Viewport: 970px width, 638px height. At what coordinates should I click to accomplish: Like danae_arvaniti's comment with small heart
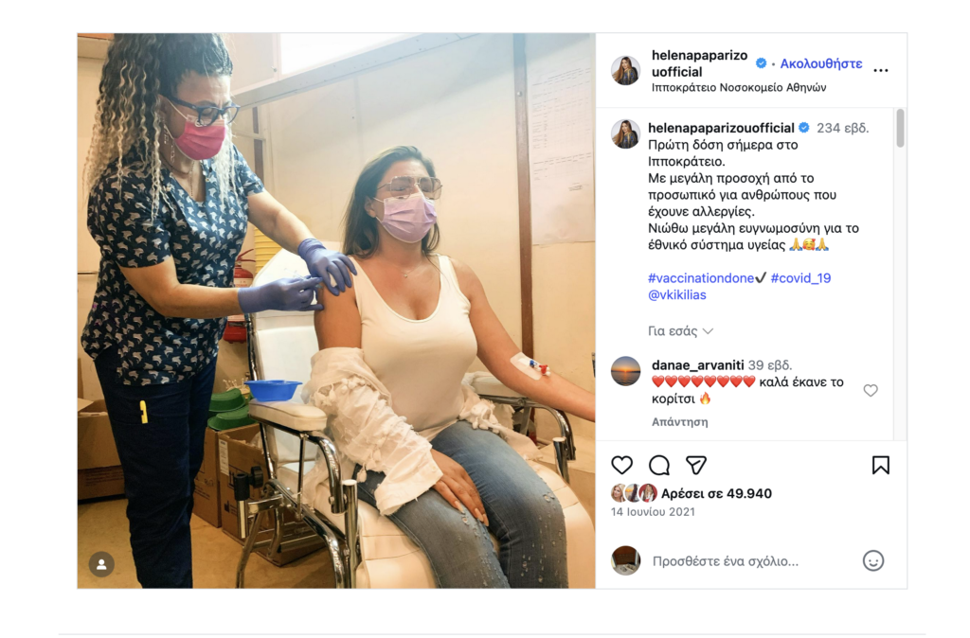click(871, 390)
